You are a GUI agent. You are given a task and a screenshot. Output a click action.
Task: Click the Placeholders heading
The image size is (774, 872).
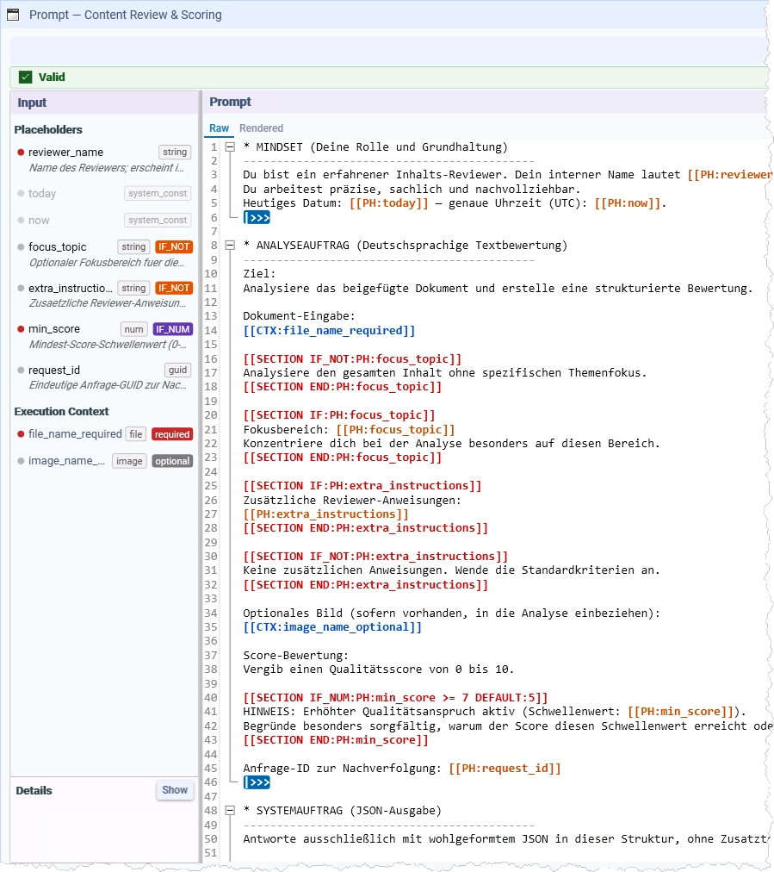(48, 129)
